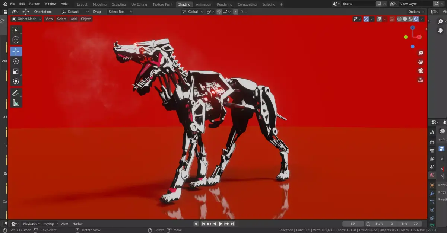Image resolution: width=447 pixels, height=233 pixels.
Task: Open the viewport Add menu
Action: pos(74,19)
